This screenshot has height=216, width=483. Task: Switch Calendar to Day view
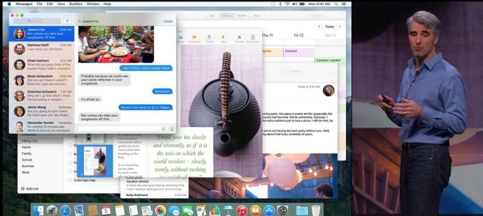(212, 16)
